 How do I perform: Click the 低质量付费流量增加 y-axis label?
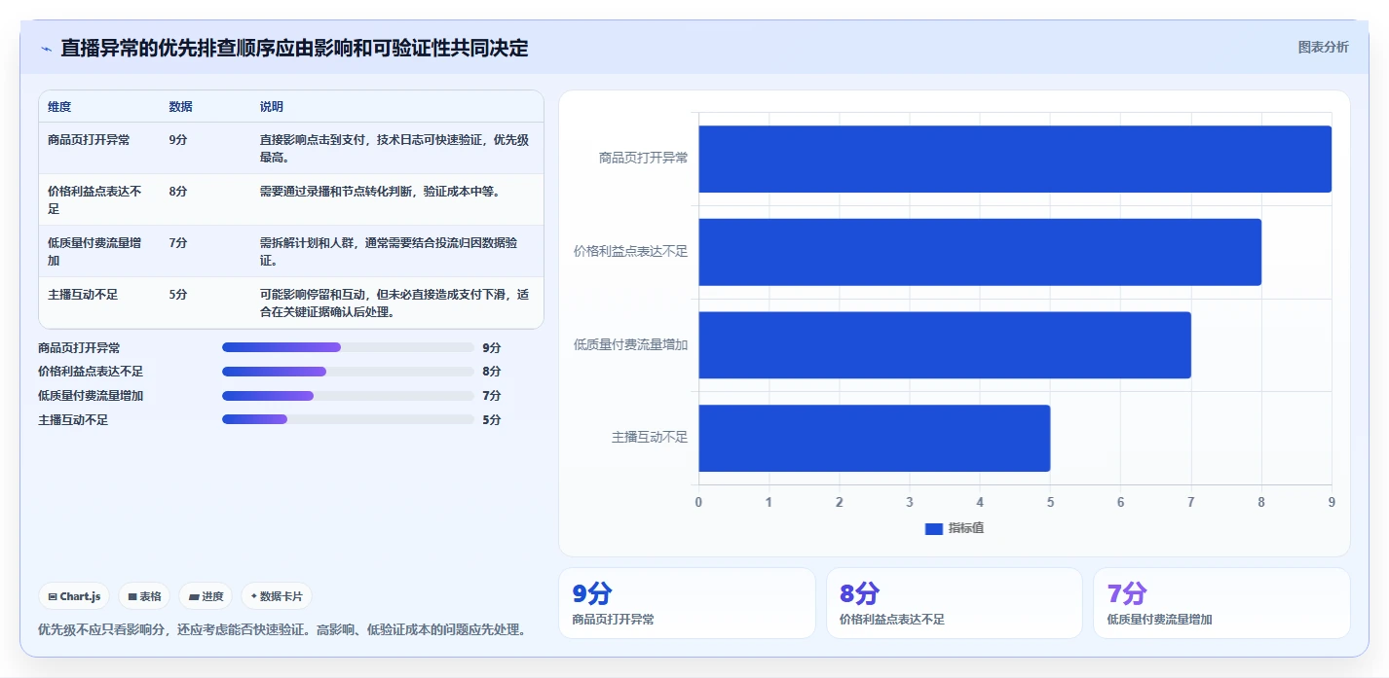click(631, 344)
